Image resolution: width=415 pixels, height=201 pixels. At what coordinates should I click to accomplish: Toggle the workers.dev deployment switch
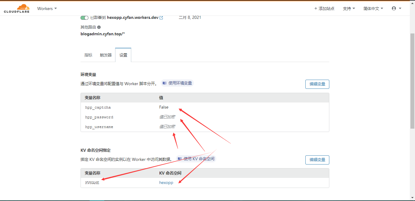pos(84,18)
